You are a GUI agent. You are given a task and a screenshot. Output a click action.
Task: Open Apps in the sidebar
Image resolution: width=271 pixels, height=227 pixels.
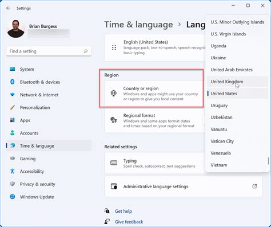pos(49,120)
